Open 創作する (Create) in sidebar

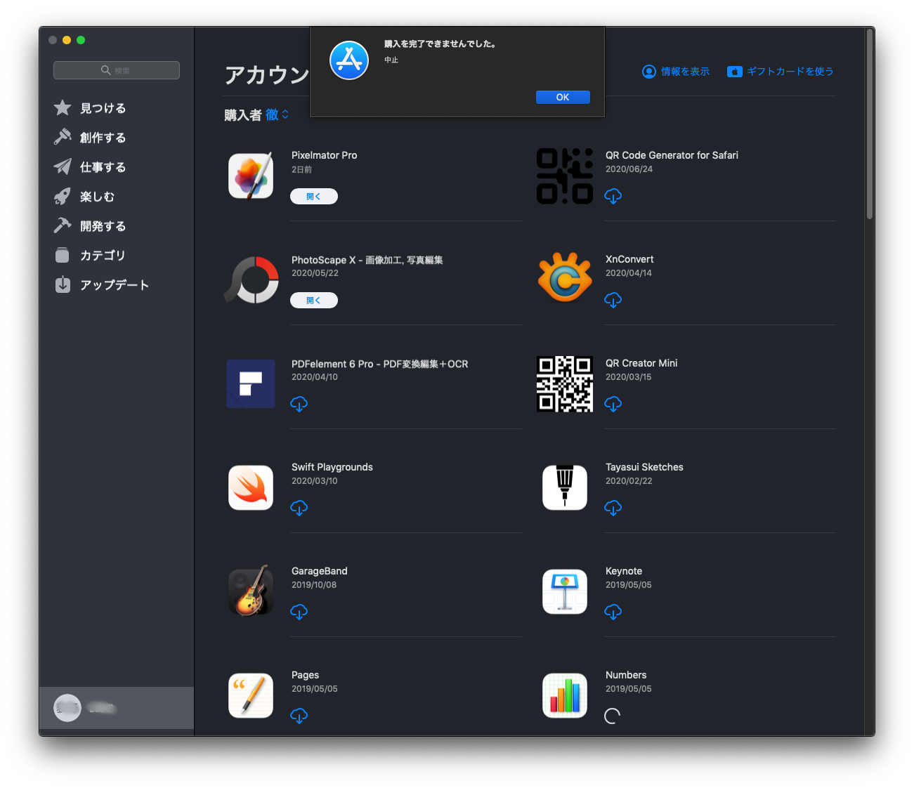(103, 137)
